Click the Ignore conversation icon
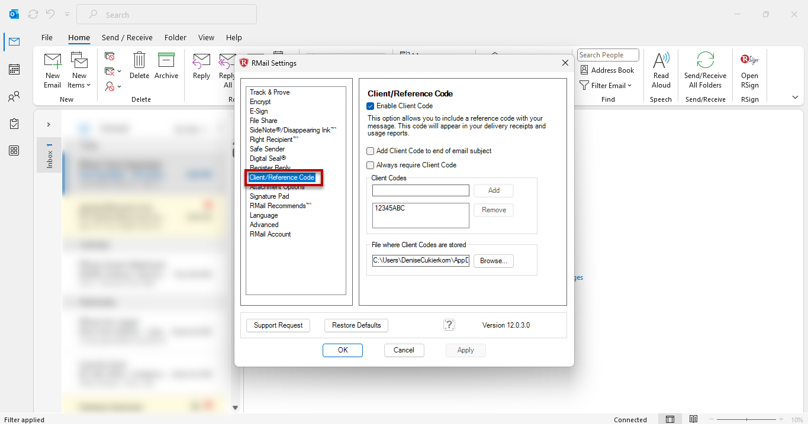 (x=110, y=56)
